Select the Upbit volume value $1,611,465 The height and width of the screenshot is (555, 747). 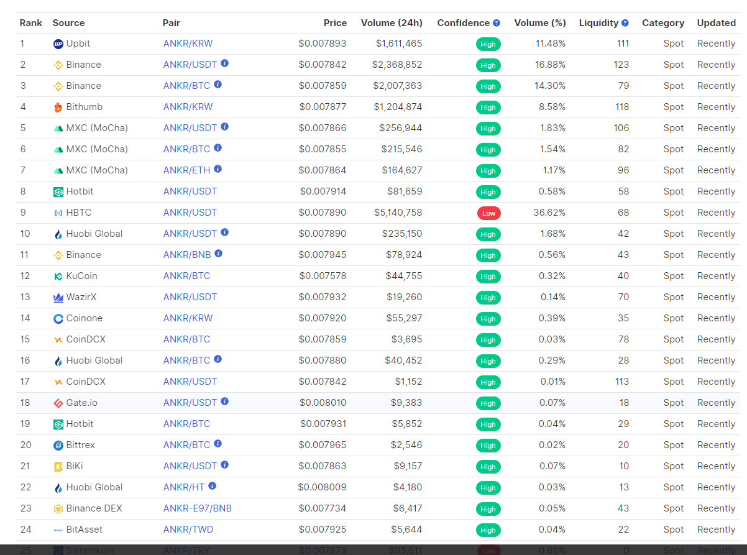399,44
